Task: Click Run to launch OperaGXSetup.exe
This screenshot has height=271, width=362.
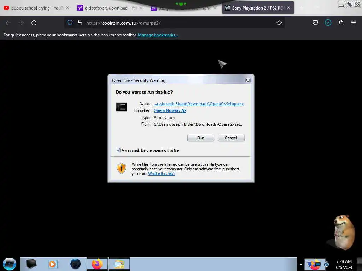Action: (200, 138)
